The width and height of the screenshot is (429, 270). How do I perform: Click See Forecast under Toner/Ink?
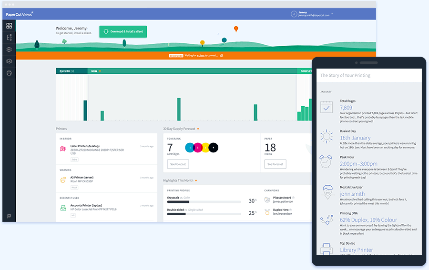point(178,164)
